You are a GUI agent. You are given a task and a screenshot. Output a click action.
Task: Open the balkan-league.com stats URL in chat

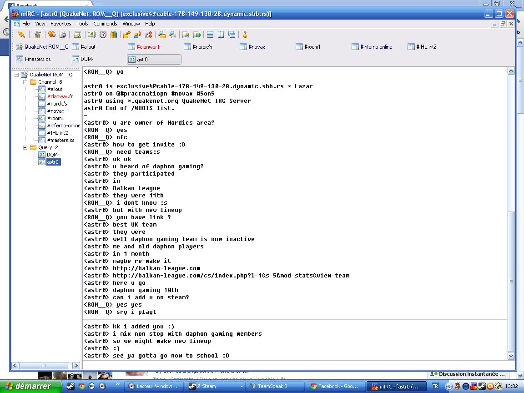[x=231, y=276]
